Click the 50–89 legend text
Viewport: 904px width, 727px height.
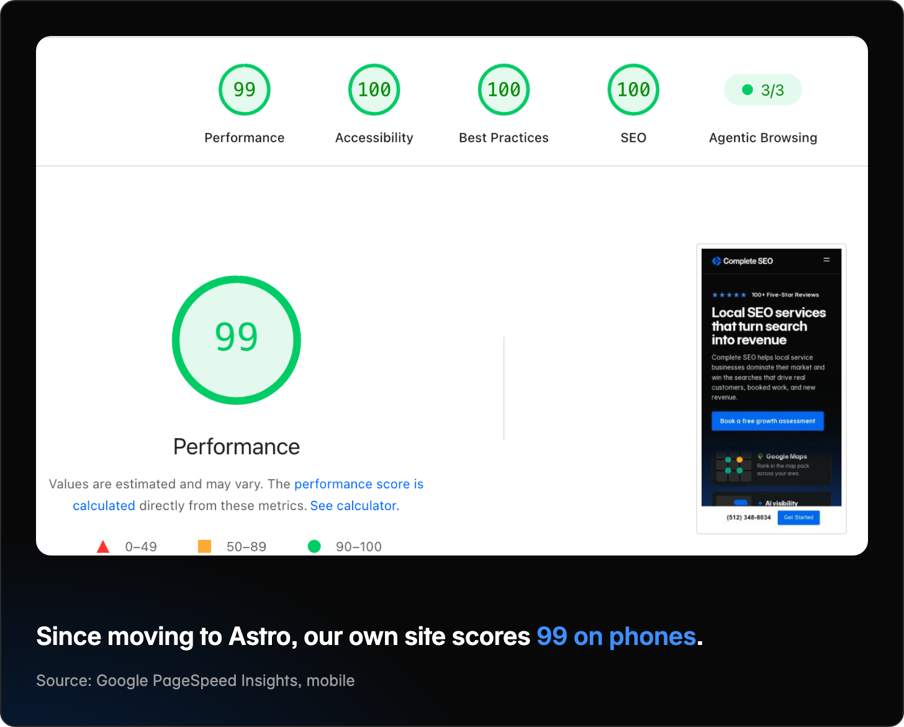(x=246, y=547)
